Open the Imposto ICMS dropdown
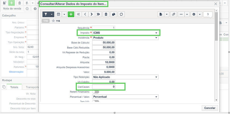The image size is (230, 114). click(x=125, y=33)
